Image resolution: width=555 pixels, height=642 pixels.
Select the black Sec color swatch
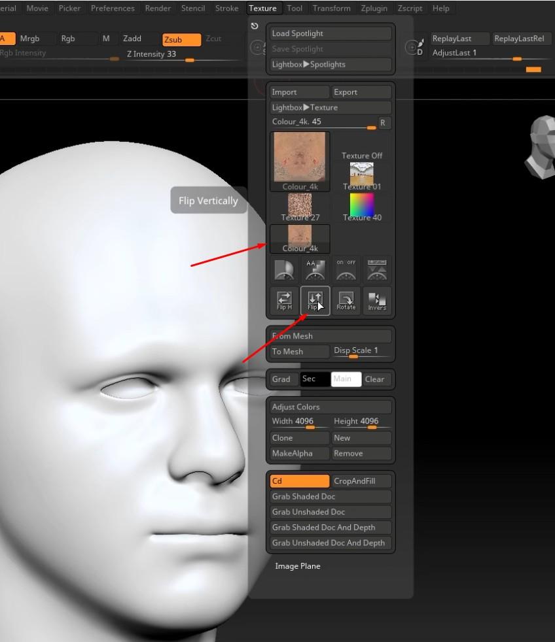[x=315, y=379]
